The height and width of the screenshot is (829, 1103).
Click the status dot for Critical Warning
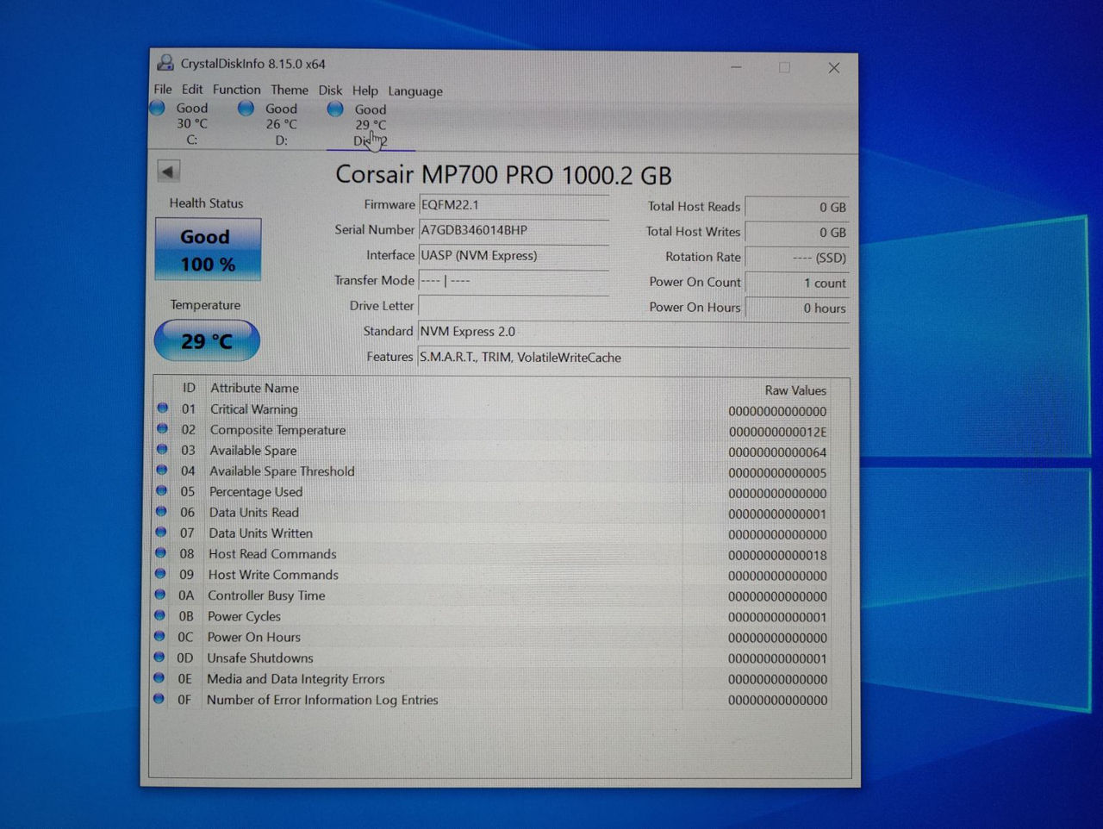click(162, 408)
